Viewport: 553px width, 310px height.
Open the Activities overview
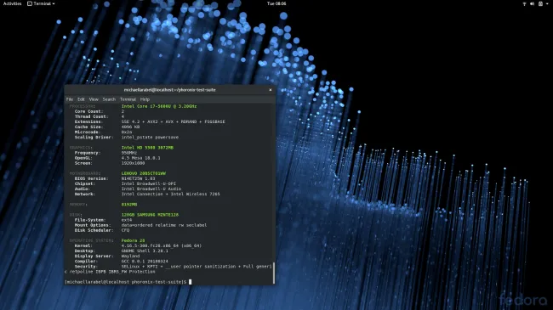[13, 3]
